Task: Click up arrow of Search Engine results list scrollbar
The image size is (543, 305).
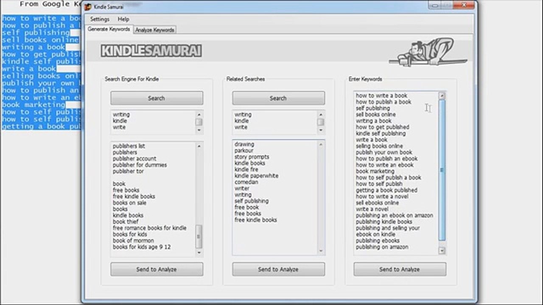Action: pos(199,146)
